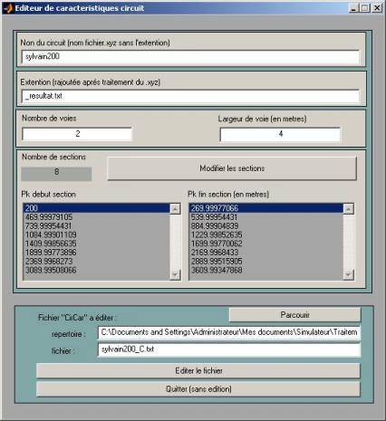Click the Parcourir browse button

coord(294,315)
